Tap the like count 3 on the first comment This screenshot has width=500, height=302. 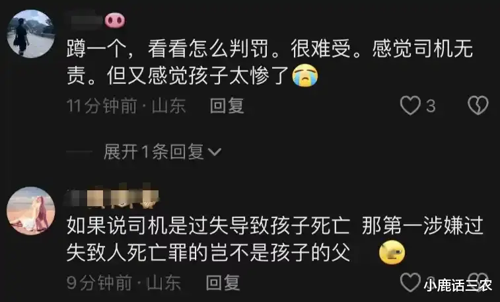(431, 106)
